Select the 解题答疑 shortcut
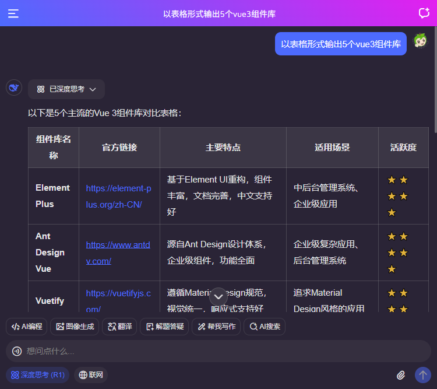The width and height of the screenshot is (437, 389). (x=164, y=327)
